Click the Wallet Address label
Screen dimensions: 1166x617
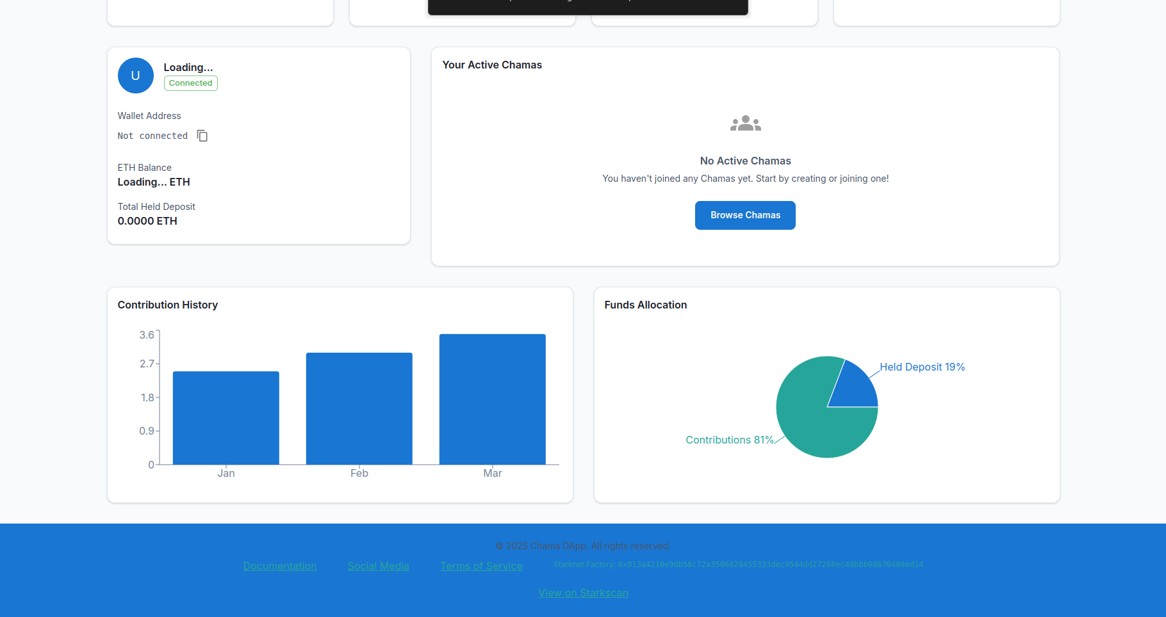tap(149, 116)
